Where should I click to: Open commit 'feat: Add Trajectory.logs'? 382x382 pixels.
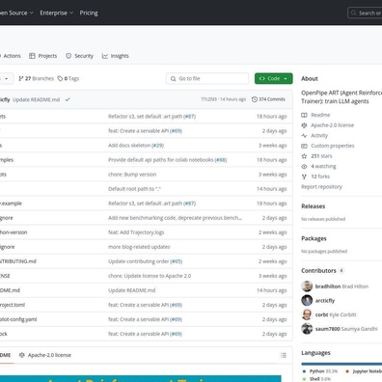(x=136, y=232)
